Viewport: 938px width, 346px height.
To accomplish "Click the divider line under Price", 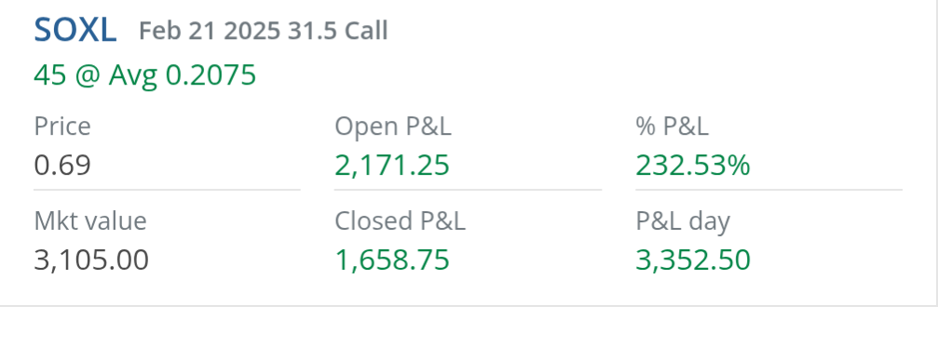I will 167,190.
